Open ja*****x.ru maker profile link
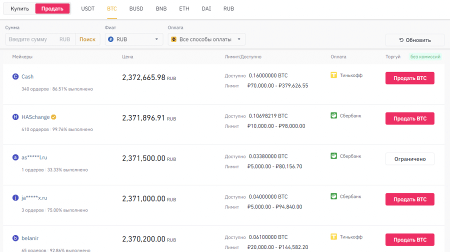Image resolution: width=450 pixels, height=252 pixels. point(34,198)
